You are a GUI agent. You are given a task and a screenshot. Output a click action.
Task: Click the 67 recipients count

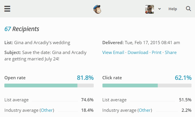pos(8,29)
